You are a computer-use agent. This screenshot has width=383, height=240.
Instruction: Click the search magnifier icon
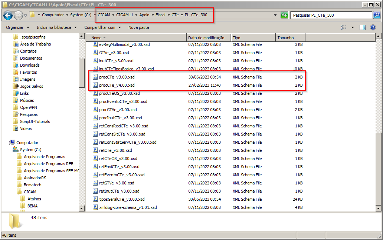point(377,15)
